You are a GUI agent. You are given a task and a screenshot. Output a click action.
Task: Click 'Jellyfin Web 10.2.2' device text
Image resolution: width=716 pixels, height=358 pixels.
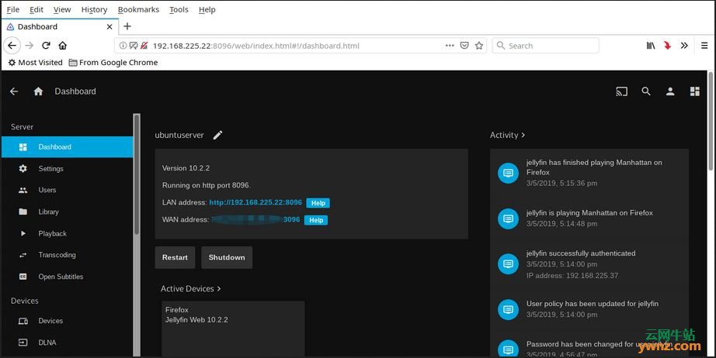tap(196, 320)
